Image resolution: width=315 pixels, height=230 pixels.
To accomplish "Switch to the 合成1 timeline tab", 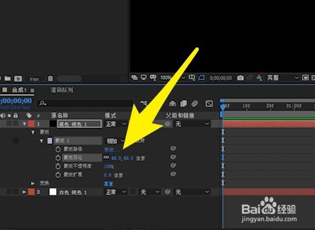I will (19, 90).
